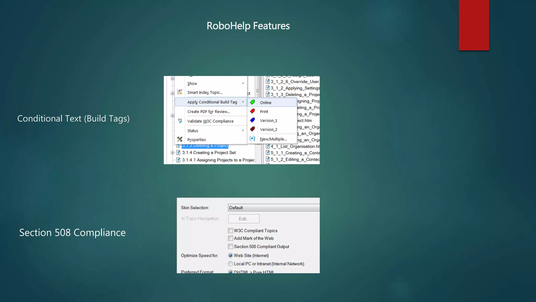Screen dimensions: 536x302
Task: Open Apply Conditional Build Tag submenu
Action: (x=211, y=102)
